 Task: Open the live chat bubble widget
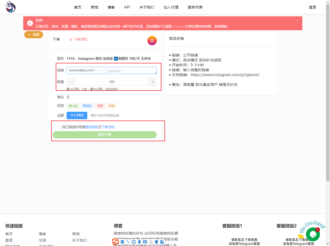(313, 234)
